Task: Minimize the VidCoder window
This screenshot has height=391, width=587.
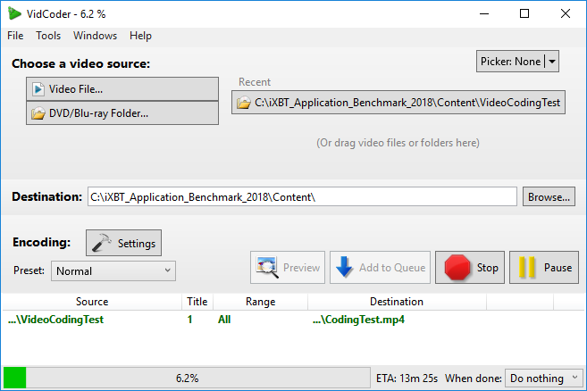Action: tap(484, 14)
